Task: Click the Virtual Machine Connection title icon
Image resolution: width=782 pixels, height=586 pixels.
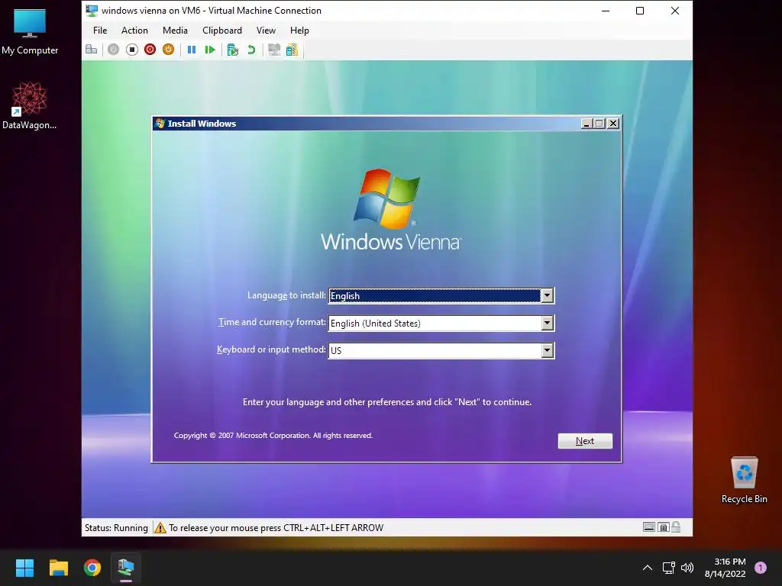Action: pyautogui.click(x=92, y=11)
